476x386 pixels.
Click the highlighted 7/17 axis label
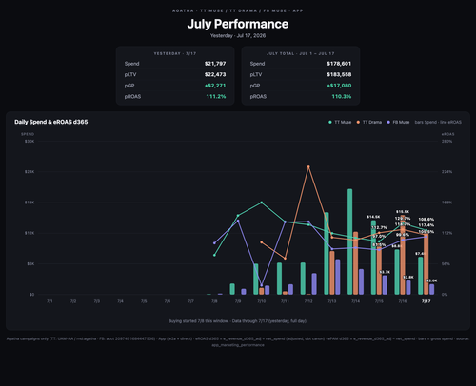[426, 301]
